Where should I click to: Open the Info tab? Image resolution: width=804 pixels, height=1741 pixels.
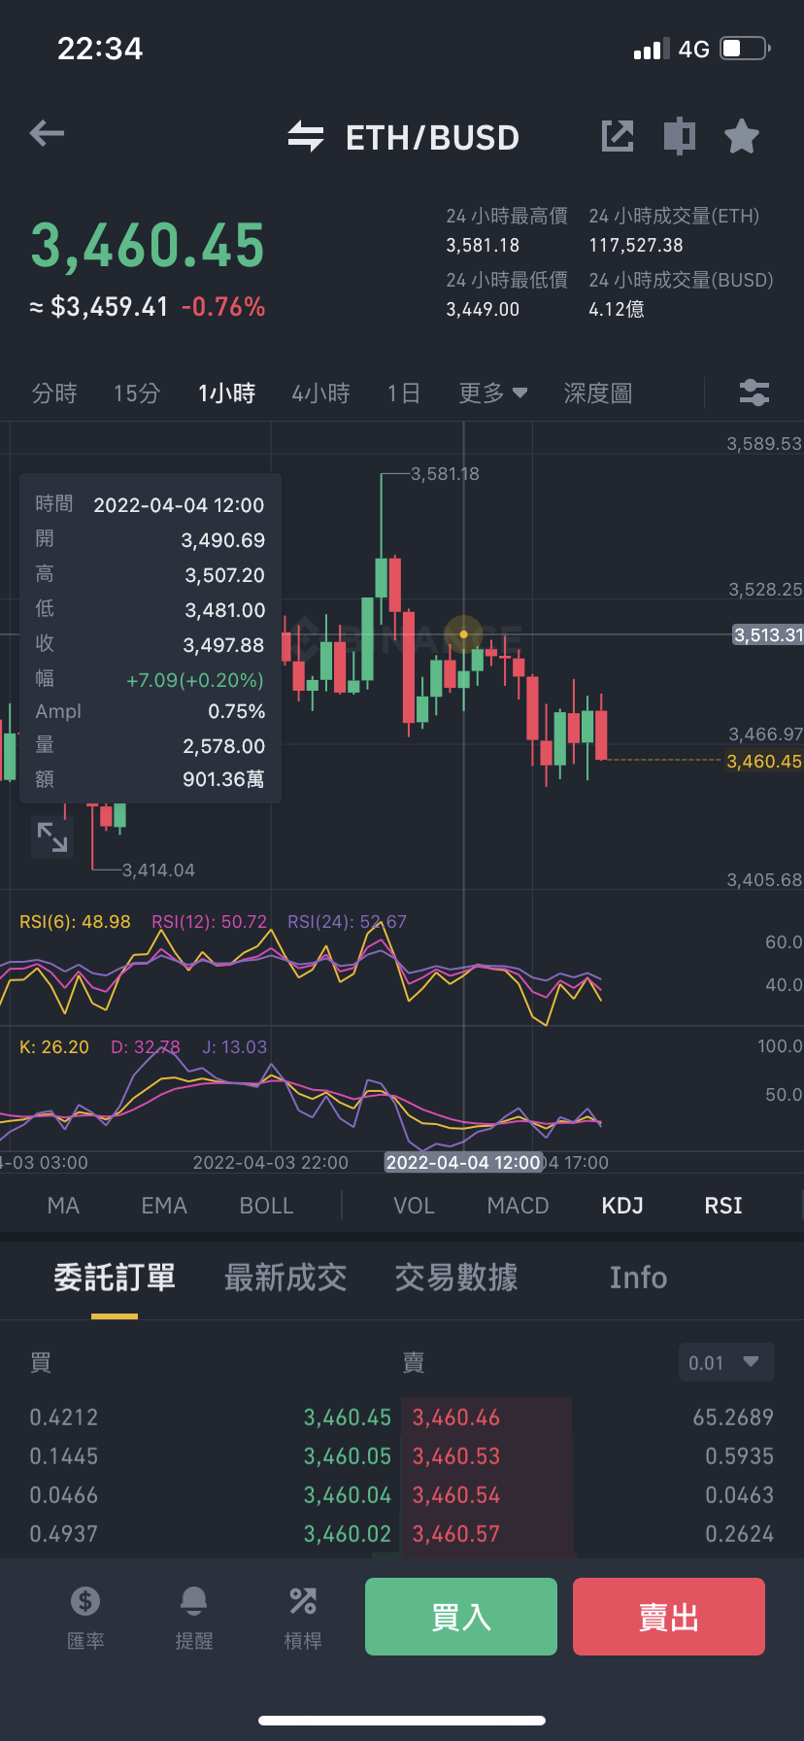click(638, 1278)
